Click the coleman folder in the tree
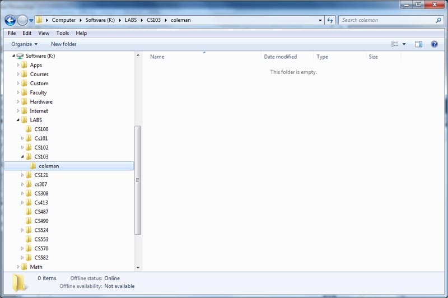This screenshot has height=298, width=448. point(49,166)
